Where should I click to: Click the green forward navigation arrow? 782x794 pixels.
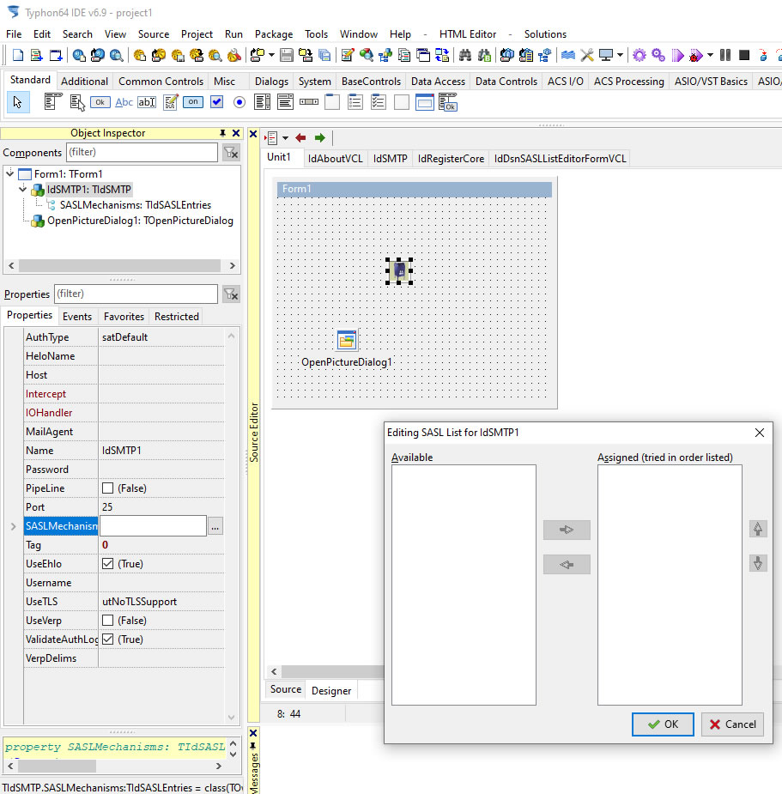[x=319, y=137]
